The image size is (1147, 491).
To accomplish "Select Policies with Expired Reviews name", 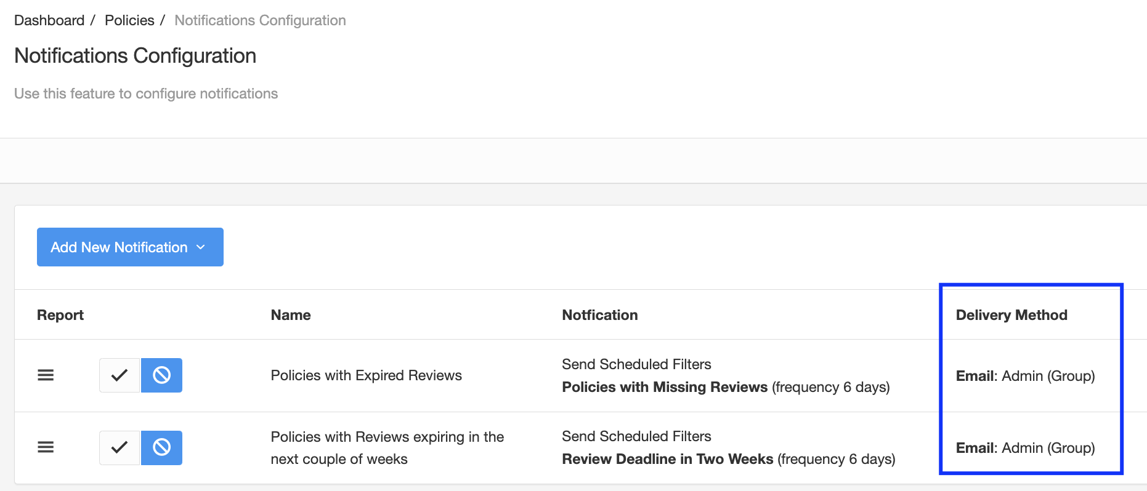I will click(367, 375).
